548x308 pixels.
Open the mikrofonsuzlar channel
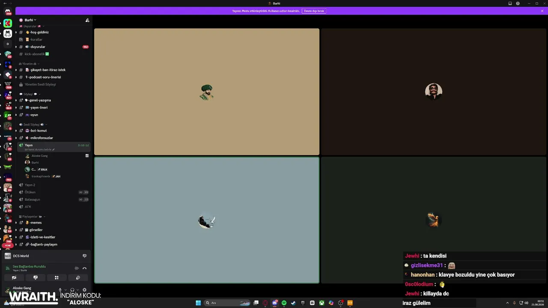coord(54,138)
